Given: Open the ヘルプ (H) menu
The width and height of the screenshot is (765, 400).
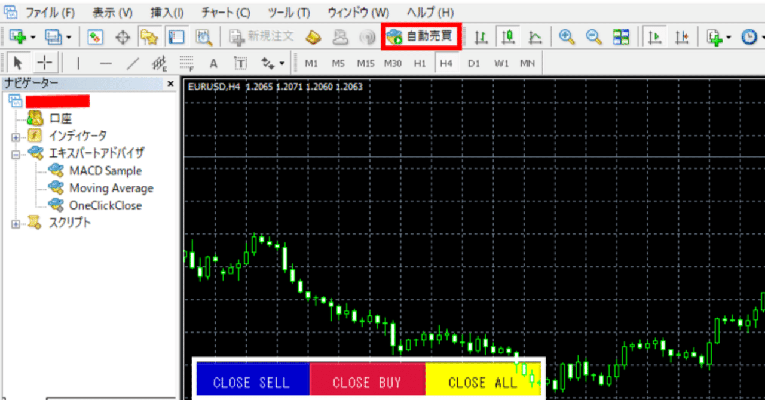Looking at the screenshot, I should point(430,12).
